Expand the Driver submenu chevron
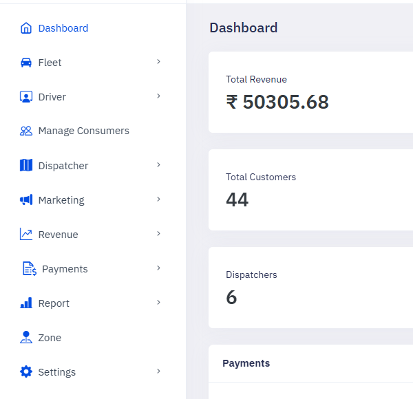 tap(158, 96)
